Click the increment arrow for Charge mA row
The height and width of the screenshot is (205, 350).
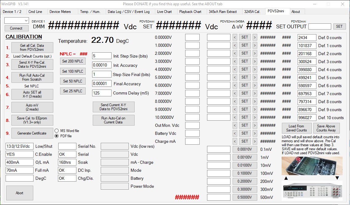tap(255, 141)
